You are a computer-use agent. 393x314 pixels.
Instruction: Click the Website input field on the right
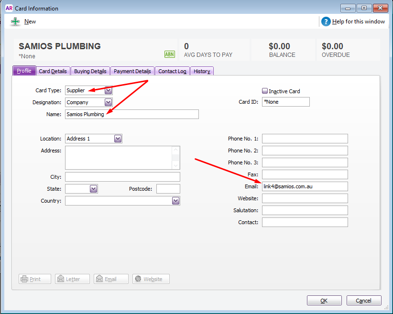click(x=305, y=198)
